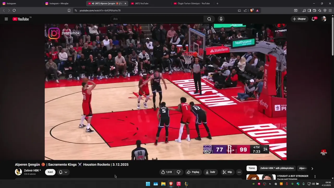Click the video player area

[165, 92]
